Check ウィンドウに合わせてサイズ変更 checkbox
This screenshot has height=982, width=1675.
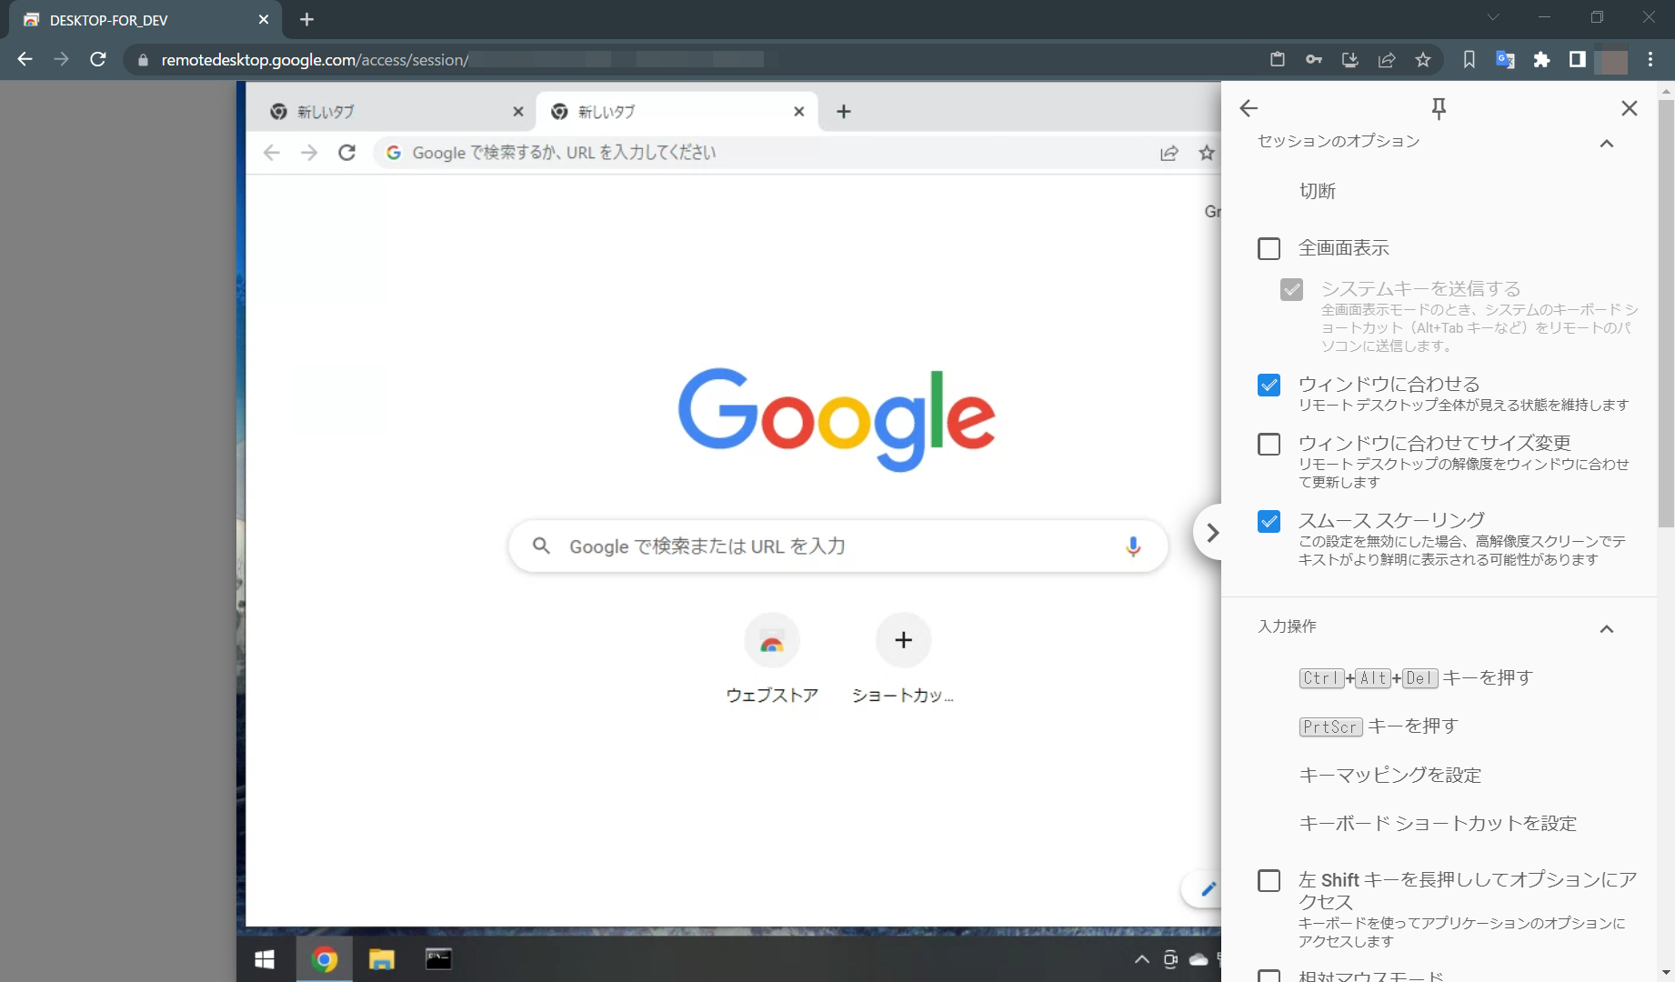tap(1269, 444)
